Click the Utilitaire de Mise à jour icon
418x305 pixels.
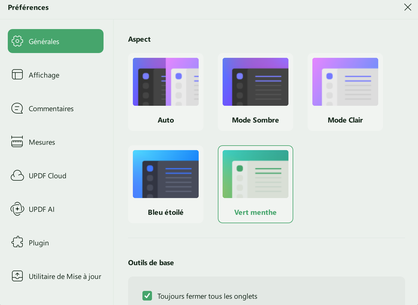click(x=17, y=276)
